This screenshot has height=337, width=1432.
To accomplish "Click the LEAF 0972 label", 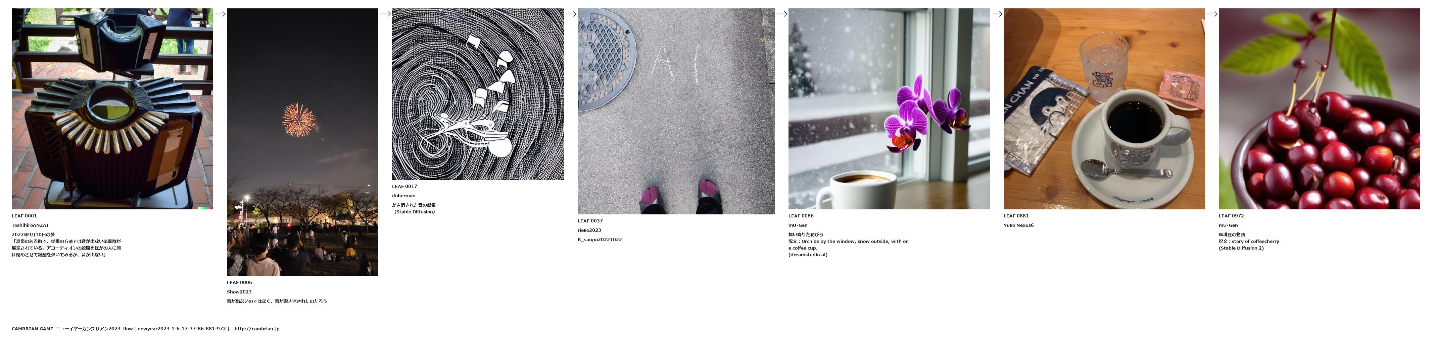I will pos(1231,216).
